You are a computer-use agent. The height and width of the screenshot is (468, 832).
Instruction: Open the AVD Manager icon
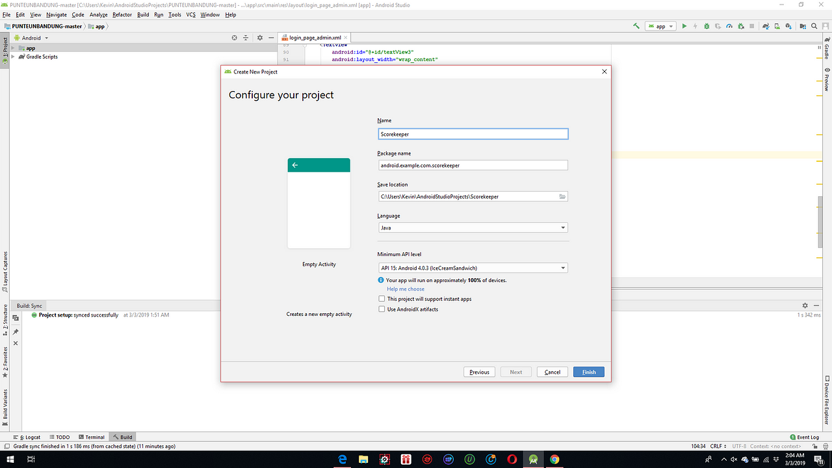pyautogui.click(x=778, y=26)
